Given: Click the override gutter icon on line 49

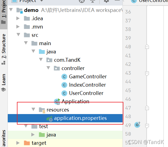Looking at the screenshot, I should [x=137, y=125].
